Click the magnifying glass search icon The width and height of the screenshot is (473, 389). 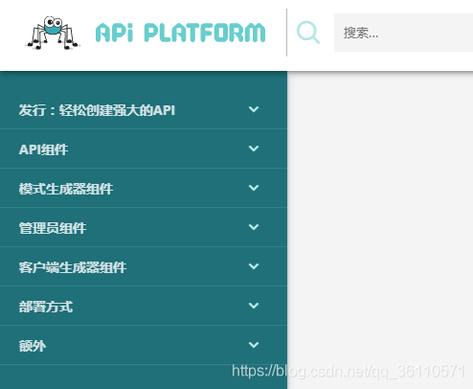click(308, 33)
